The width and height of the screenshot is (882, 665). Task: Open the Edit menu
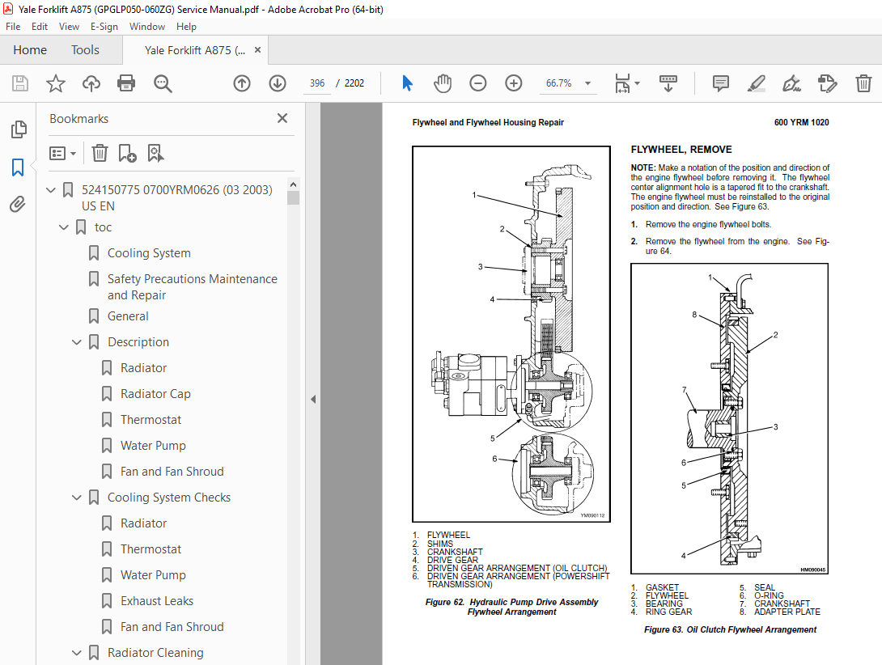(40, 27)
